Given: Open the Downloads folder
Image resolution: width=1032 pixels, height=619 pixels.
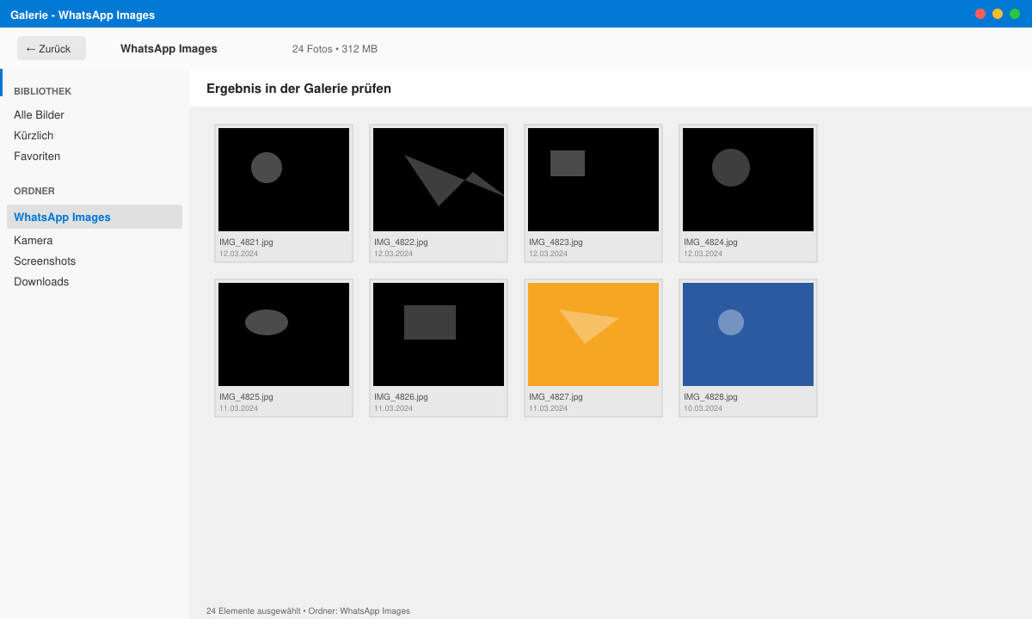Looking at the screenshot, I should click(41, 281).
